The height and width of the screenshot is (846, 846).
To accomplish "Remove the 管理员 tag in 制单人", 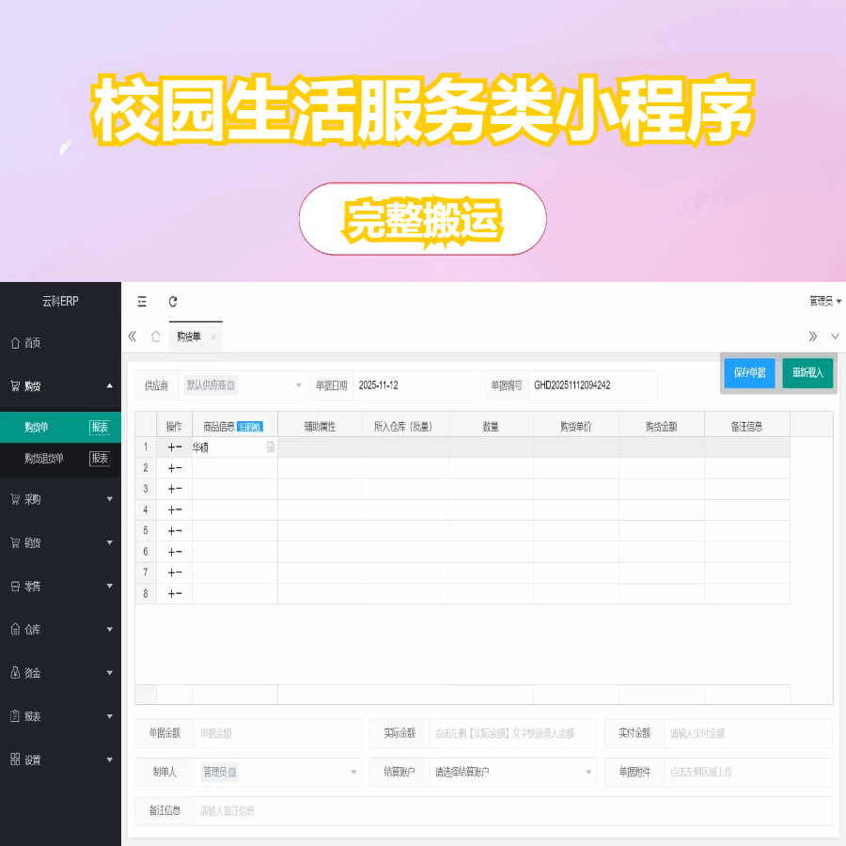I will coord(232,772).
